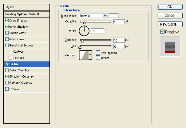
Task: Click the Distance slider handle
Action: click(x=83, y=41)
